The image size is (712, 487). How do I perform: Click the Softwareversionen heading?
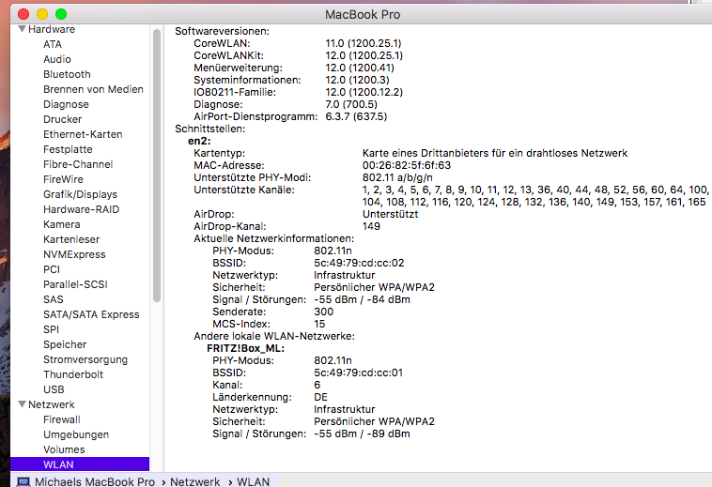pos(222,31)
